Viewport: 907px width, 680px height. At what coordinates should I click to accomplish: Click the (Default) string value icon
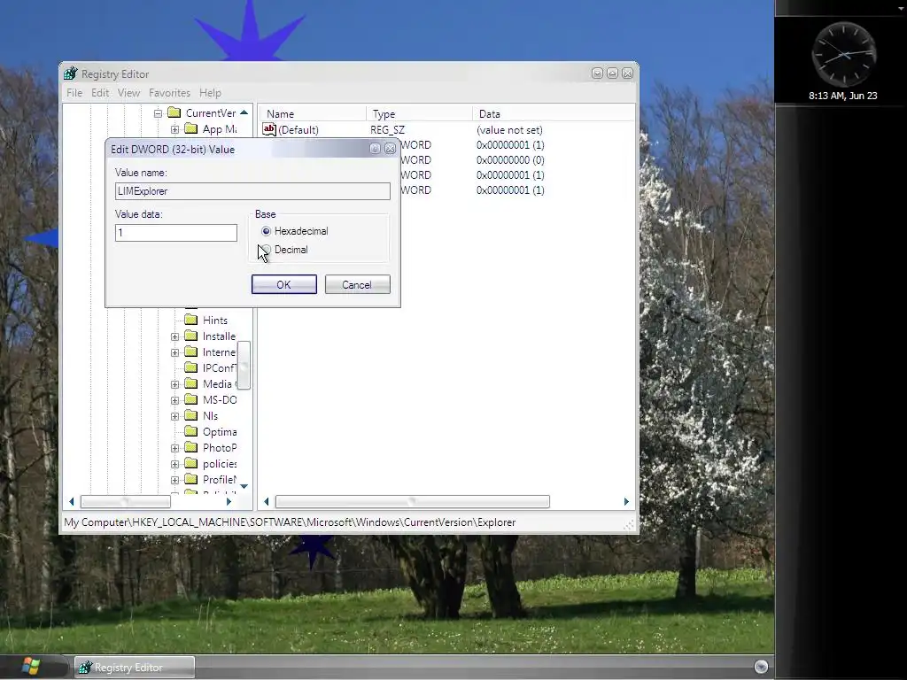(269, 129)
